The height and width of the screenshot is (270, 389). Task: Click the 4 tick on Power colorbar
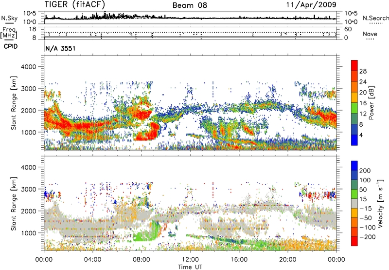point(361,135)
